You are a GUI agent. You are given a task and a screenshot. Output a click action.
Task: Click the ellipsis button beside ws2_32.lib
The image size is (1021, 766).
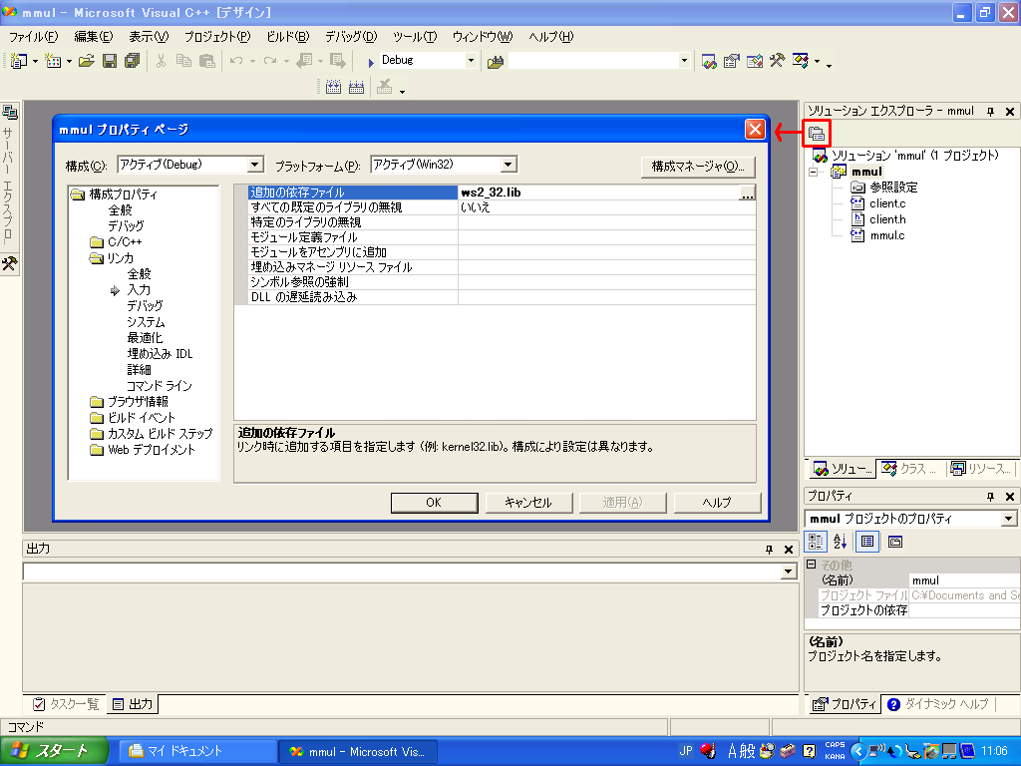coord(748,192)
